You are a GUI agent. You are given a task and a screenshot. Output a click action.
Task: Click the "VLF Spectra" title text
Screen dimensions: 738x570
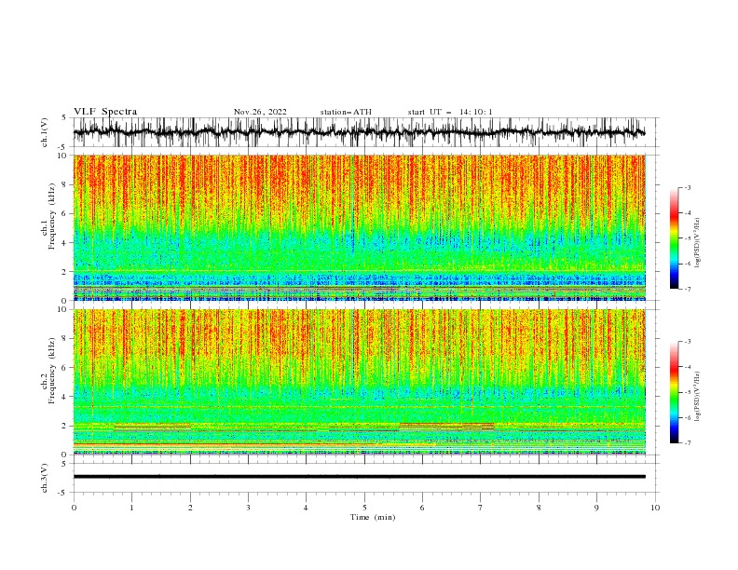[x=105, y=112]
